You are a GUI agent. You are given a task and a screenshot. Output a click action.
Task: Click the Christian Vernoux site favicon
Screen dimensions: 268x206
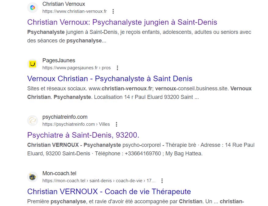coord(32,8)
